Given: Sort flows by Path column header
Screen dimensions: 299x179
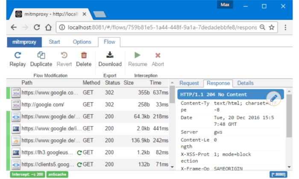Looking at the screenshot, I should [x=27, y=83].
